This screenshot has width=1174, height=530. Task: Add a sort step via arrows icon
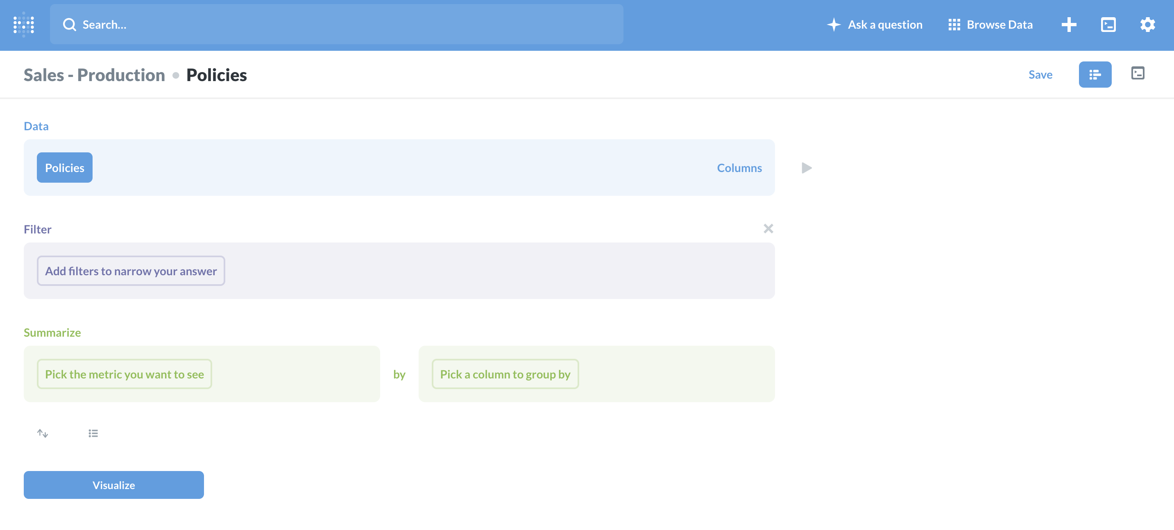click(x=42, y=433)
